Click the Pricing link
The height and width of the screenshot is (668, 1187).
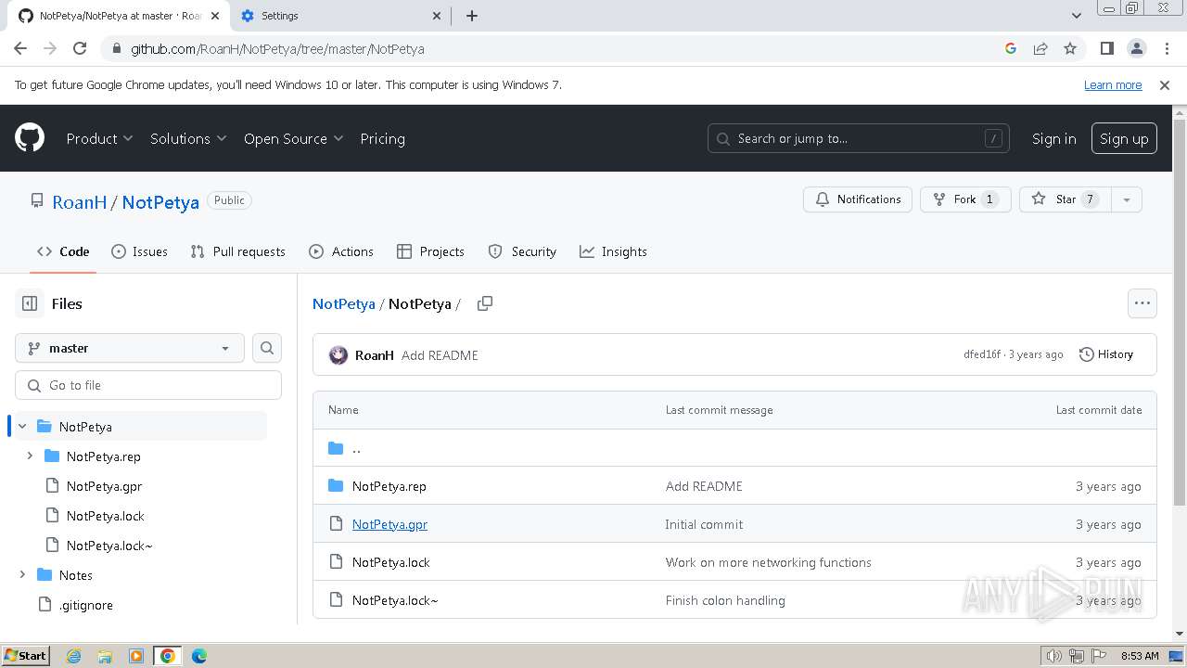point(382,138)
